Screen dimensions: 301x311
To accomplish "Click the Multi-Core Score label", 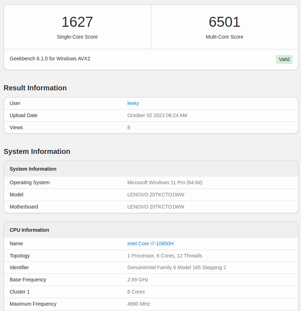I will (x=224, y=37).
